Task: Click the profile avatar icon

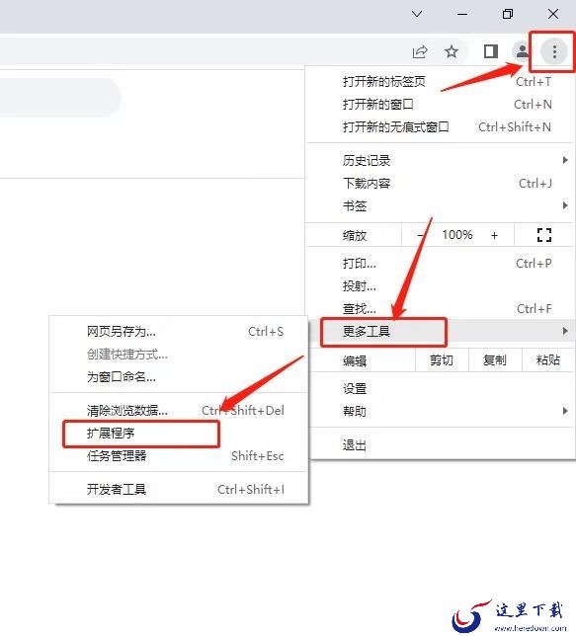Action: coord(522,51)
